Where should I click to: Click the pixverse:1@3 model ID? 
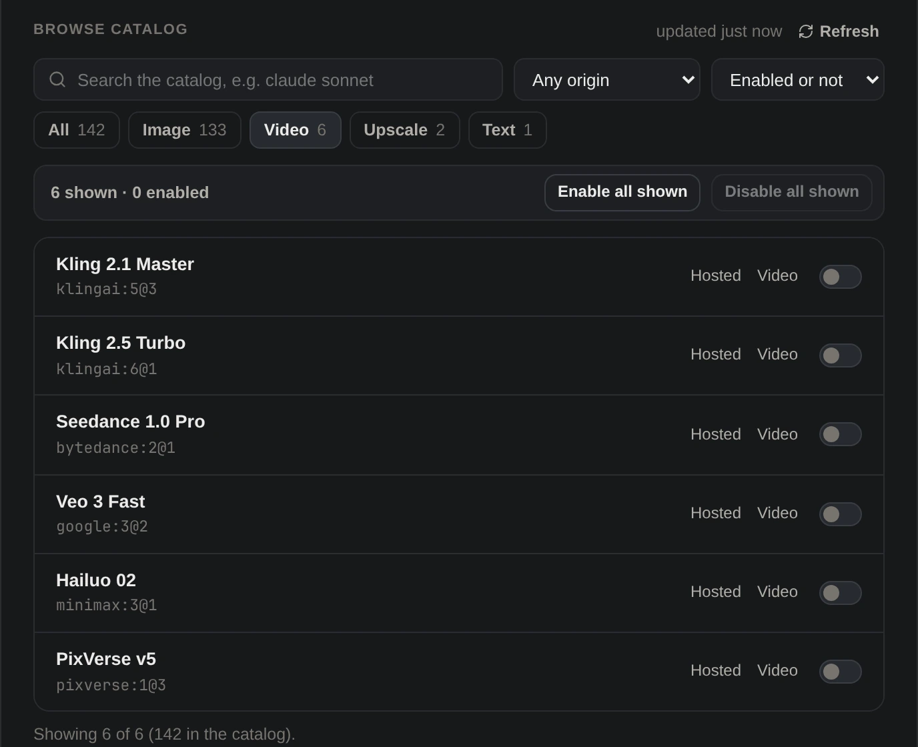point(111,685)
